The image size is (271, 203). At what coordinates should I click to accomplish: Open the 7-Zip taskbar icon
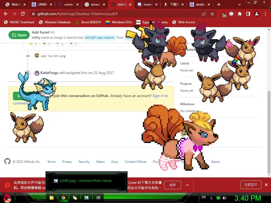pos(98,198)
